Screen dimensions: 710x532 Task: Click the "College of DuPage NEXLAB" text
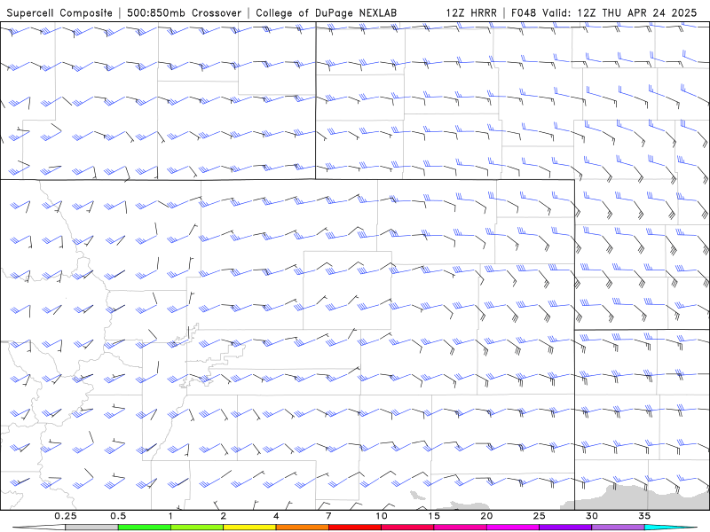pyautogui.click(x=326, y=12)
